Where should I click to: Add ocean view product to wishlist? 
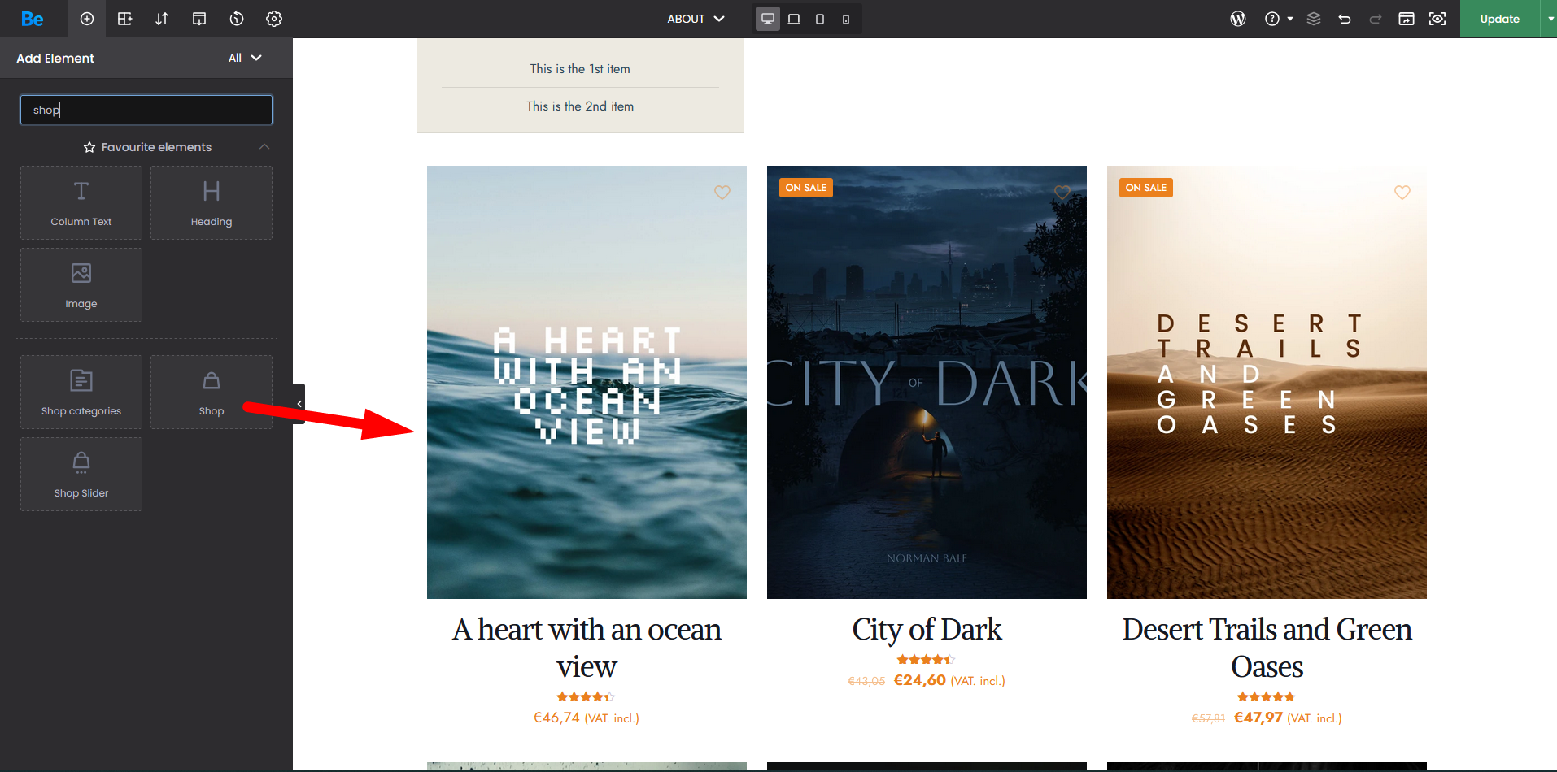(722, 193)
